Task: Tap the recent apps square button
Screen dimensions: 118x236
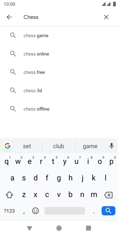Action: click(89, 228)
